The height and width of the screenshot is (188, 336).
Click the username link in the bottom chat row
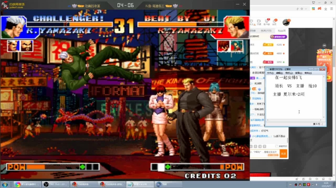262,136
